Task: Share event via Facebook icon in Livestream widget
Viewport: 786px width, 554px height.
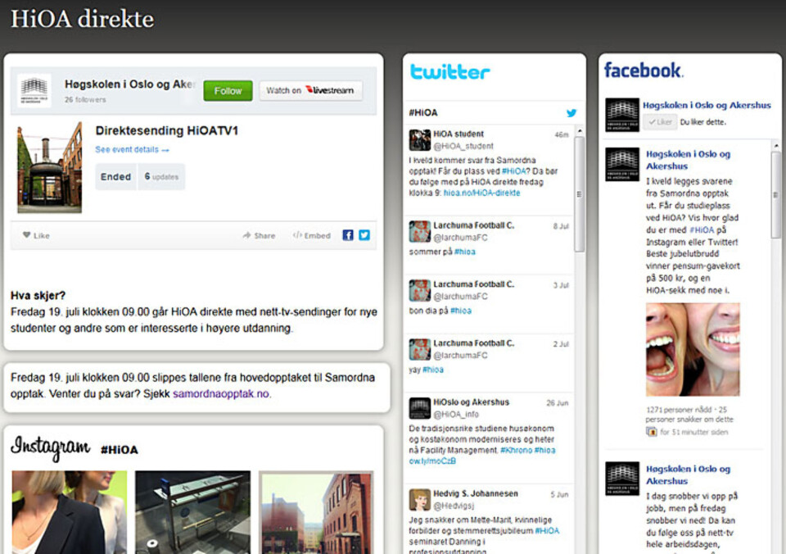Action: (x=348, y=235)
